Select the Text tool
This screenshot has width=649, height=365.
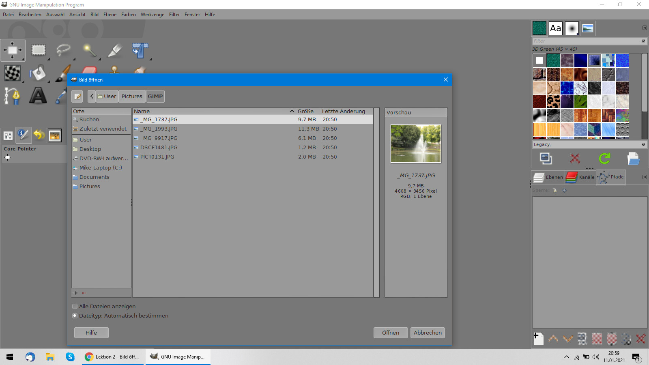tap(39, 96)
